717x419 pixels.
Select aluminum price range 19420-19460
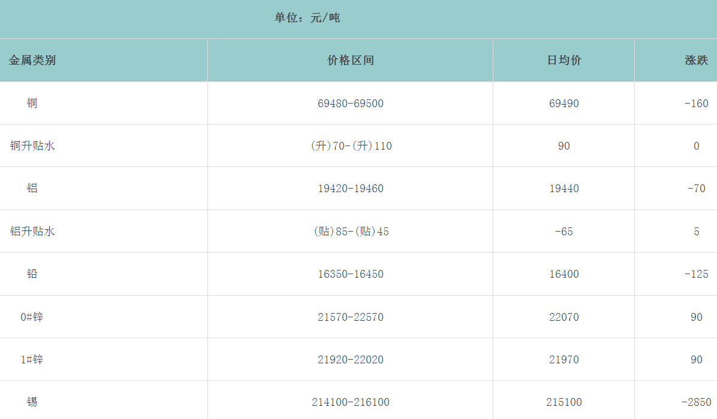[x=351, y=189]
